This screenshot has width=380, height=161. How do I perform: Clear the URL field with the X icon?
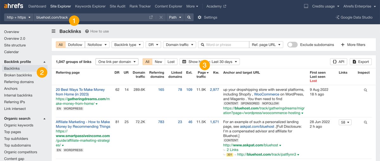pos(161,17)
